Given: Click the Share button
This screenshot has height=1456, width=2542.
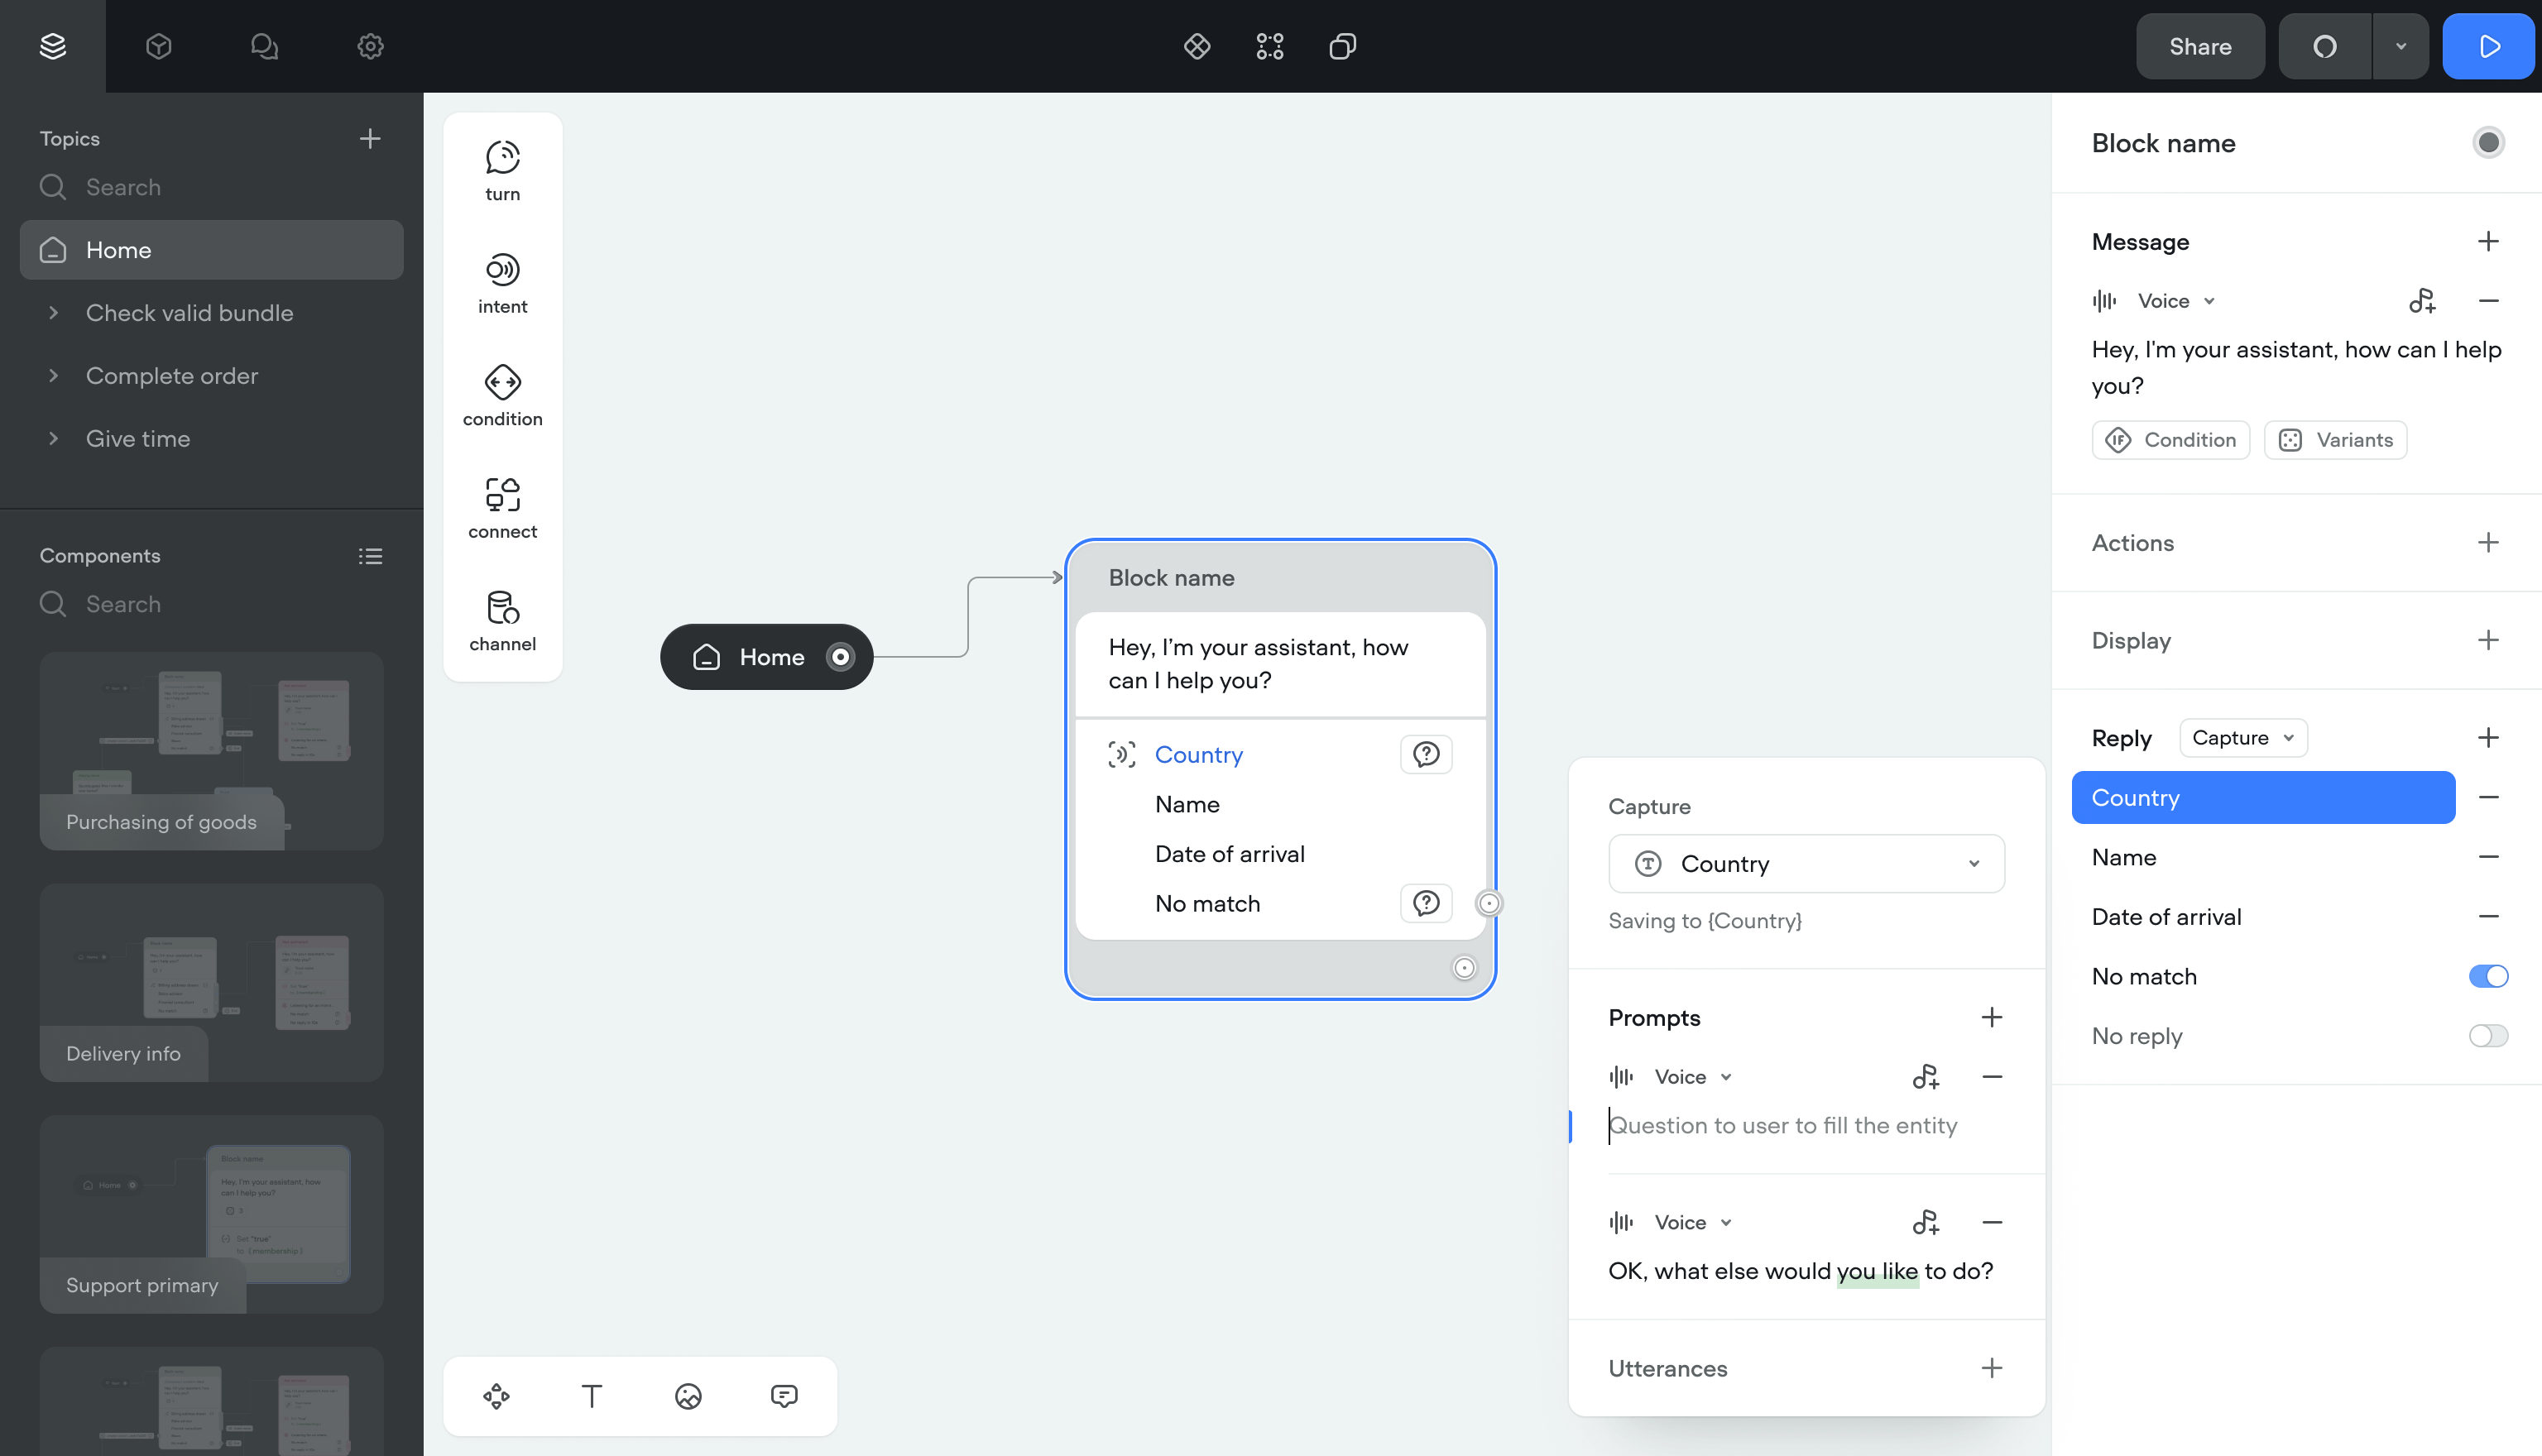Looking at the screenshot, I should pos(2200,46).
